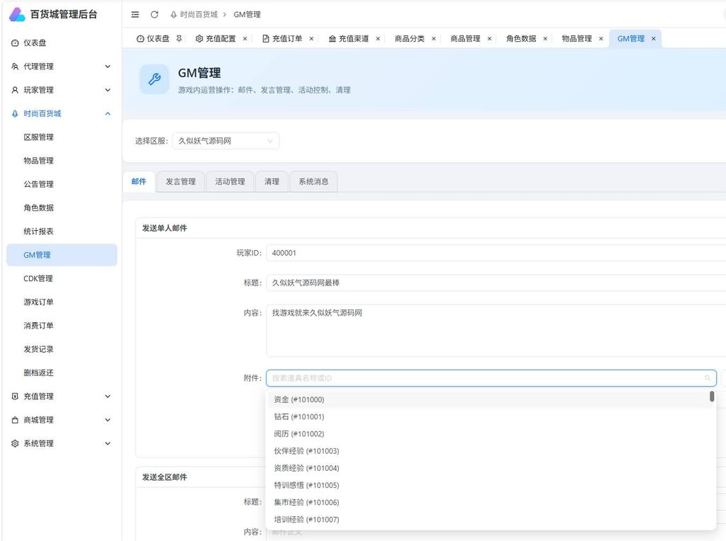Viewport: 726px width, 541px height.
Task: Close the GM管理 tab
Action: pos(653,39)
